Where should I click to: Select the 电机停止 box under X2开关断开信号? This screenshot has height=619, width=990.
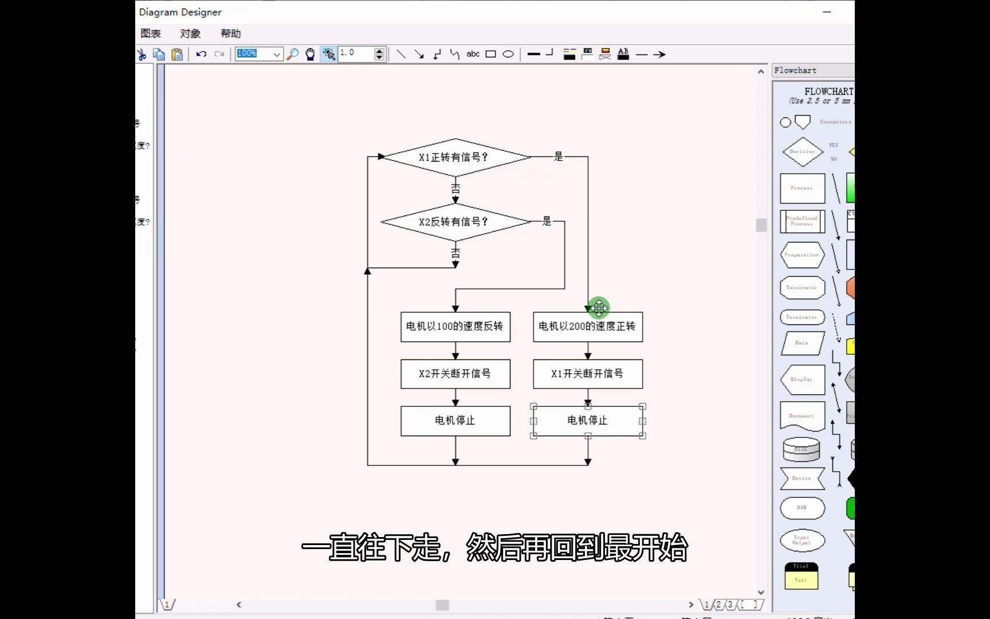pyautogui.click(x=455, y=421)
